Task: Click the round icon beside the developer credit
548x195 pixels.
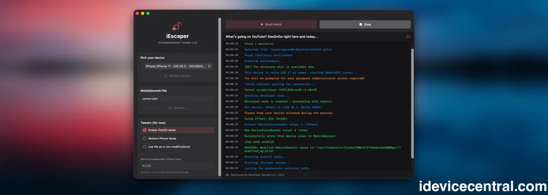Action: tap(227, 175)
